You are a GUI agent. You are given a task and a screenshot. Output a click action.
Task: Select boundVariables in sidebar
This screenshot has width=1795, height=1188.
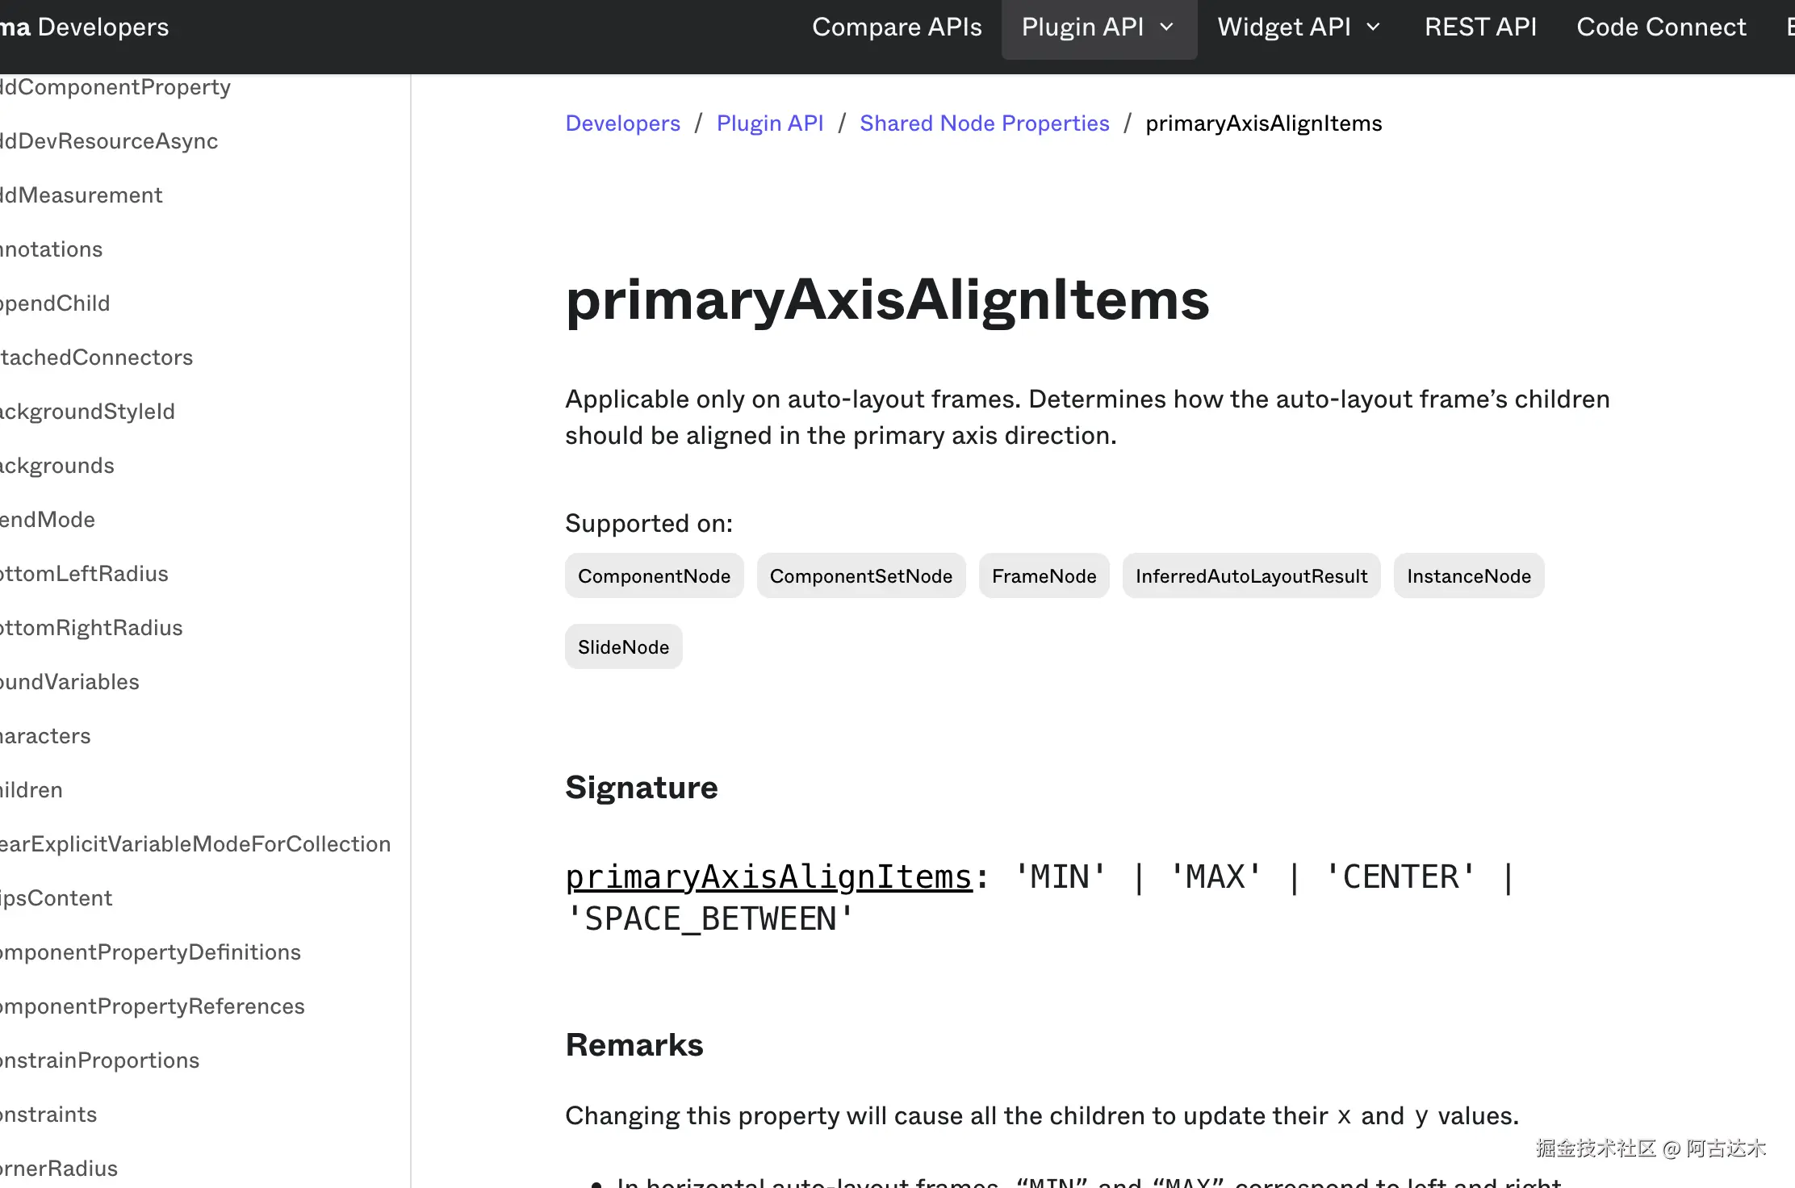pos(69,682)
